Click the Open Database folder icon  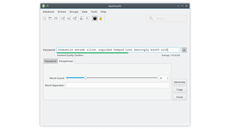50,19
